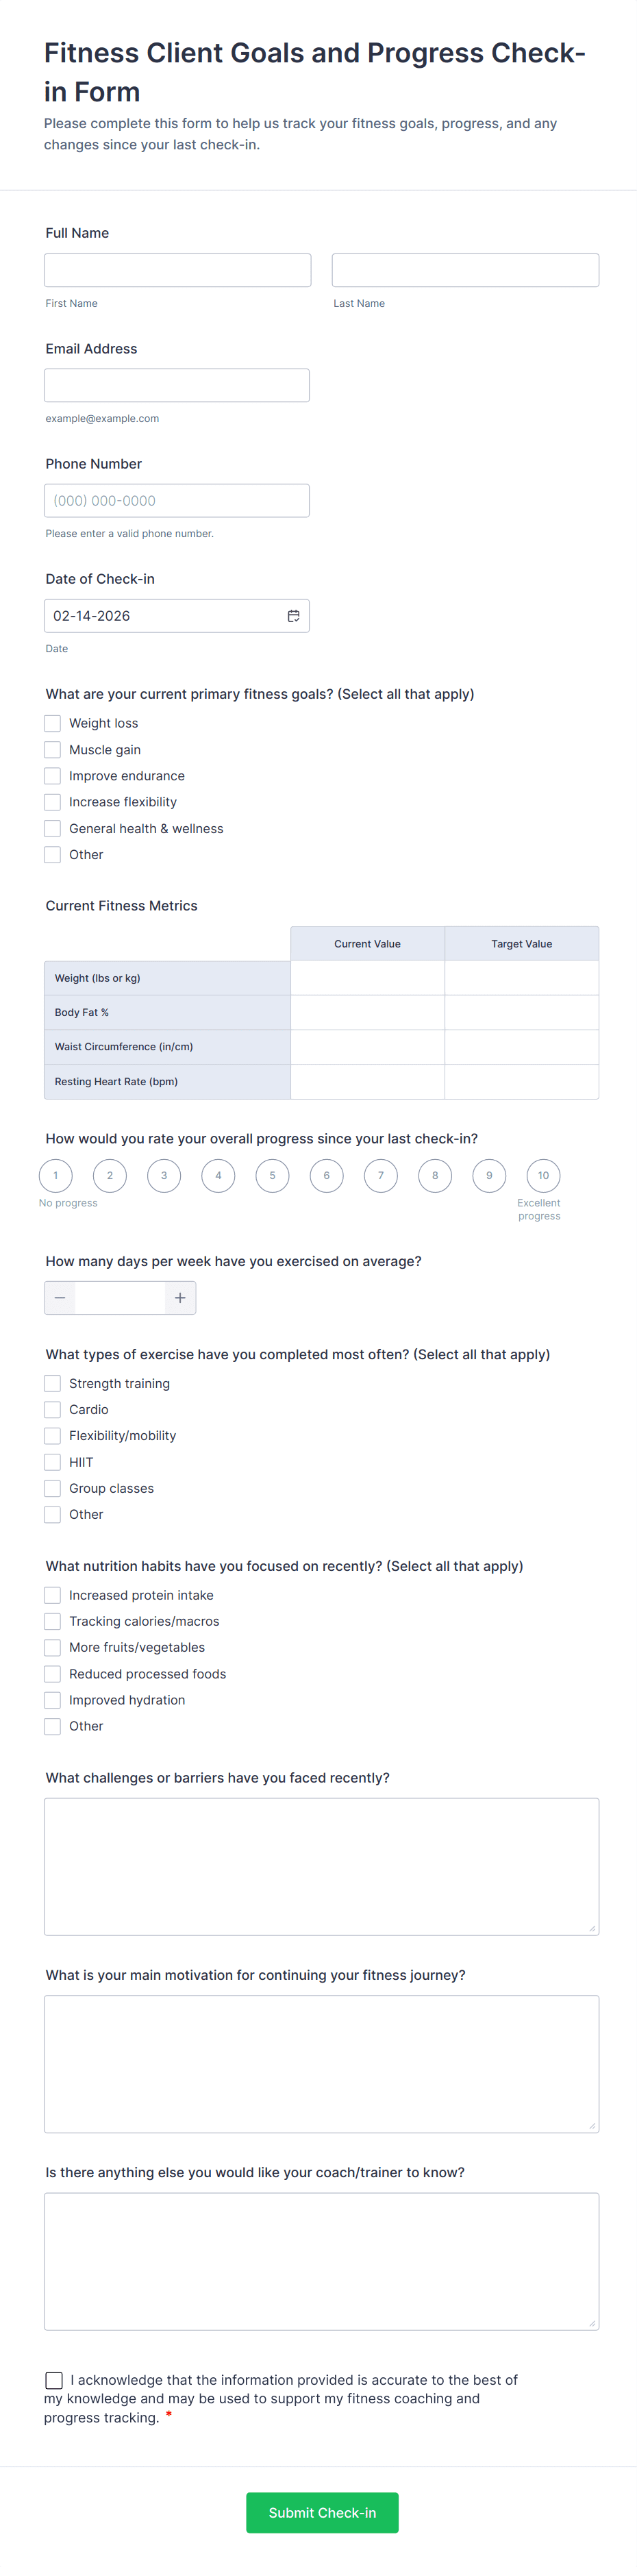Click the minus button on days stepper
Viewport: 637px width, 2567px height.
(60, 1298)
